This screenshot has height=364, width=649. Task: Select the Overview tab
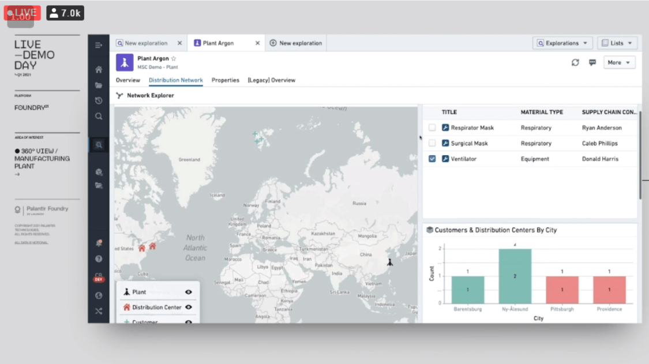pos(128,80)
